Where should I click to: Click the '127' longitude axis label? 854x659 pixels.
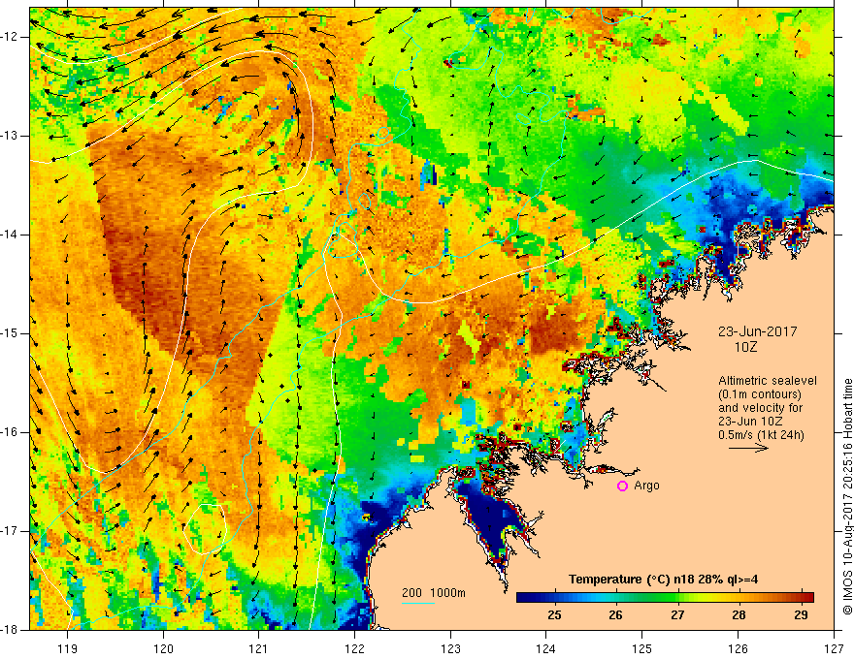click(x=834, y=648)
